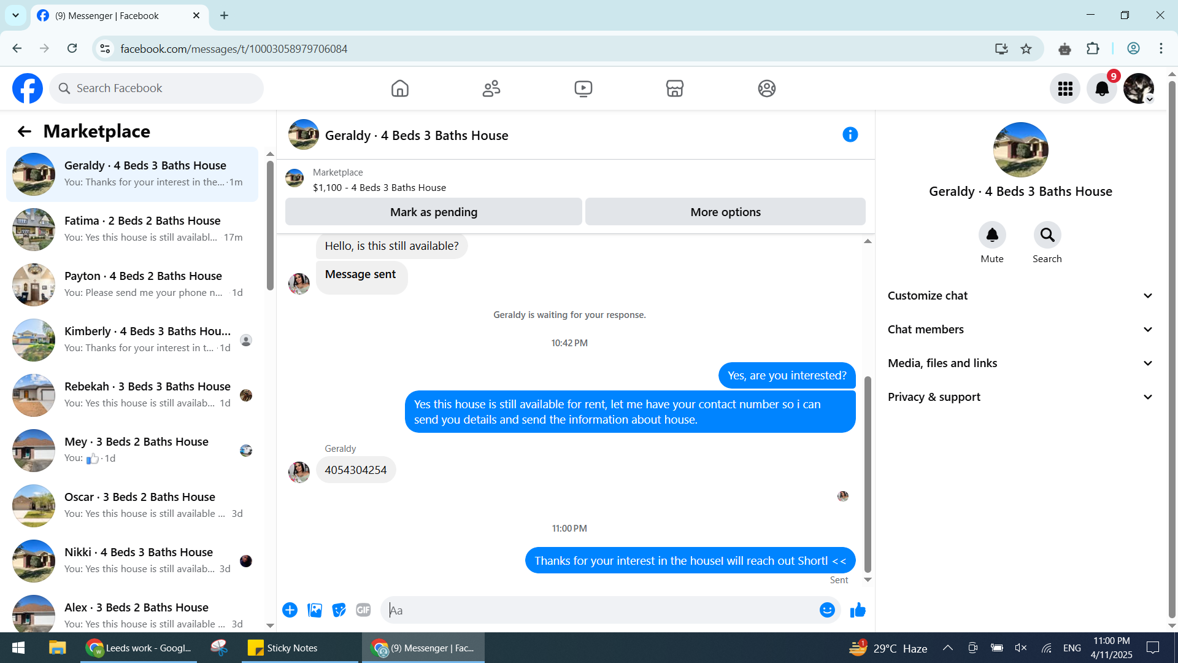Open File Explorer from taskbar
This screenshot has height=663, width=1178.
[58, 648]
